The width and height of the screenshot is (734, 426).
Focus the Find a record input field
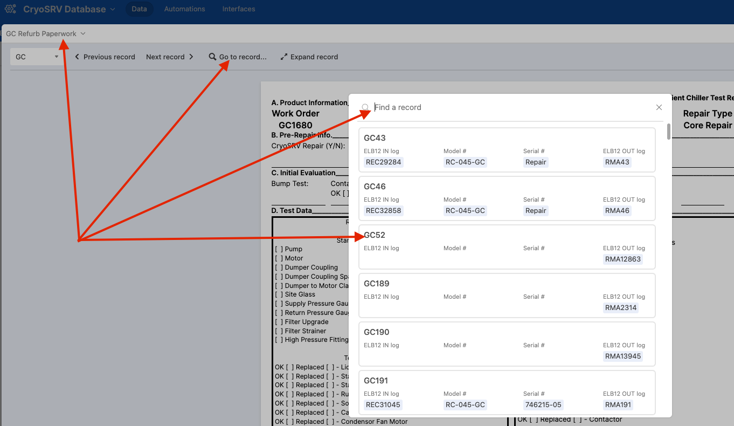point(511,107)
